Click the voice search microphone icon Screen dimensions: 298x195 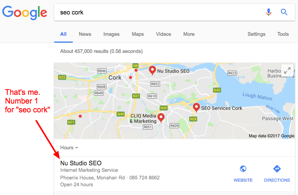pyautogui.click(x=269, y=12)
